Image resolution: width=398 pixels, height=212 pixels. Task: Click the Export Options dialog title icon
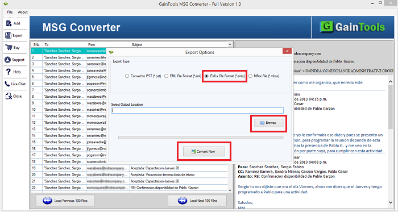111,52
